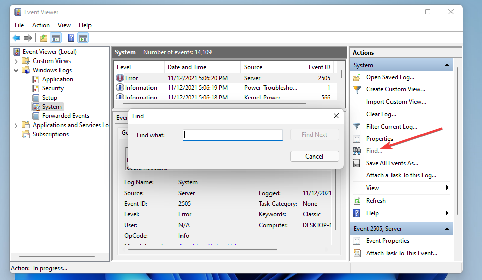Click the Event Viewer (Local) root icon

[x=17, y=52]
